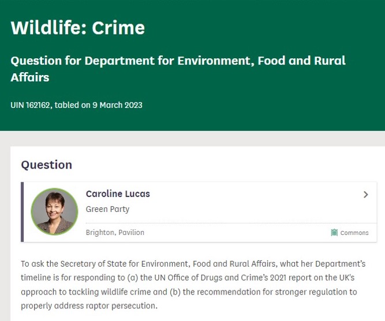
Task: Click the Question for Department for Environment heading
Action: (178, 61)
